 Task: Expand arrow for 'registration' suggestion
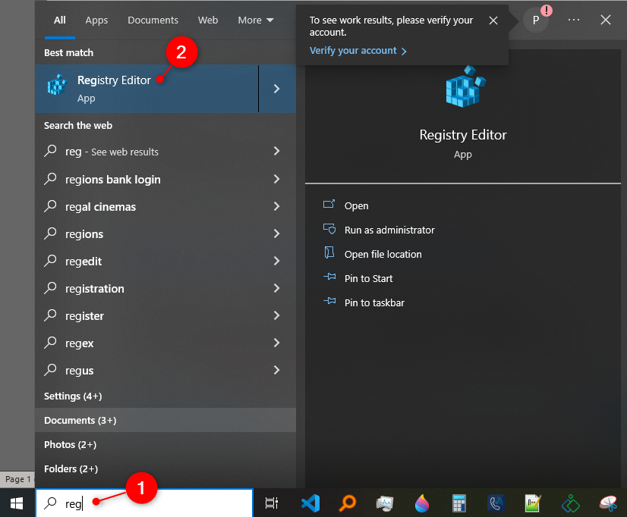click(x=277, y=288)
